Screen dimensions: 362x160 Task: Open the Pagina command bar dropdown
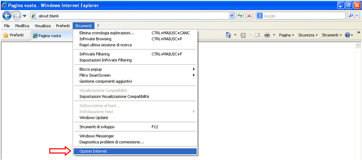[286, 35]
